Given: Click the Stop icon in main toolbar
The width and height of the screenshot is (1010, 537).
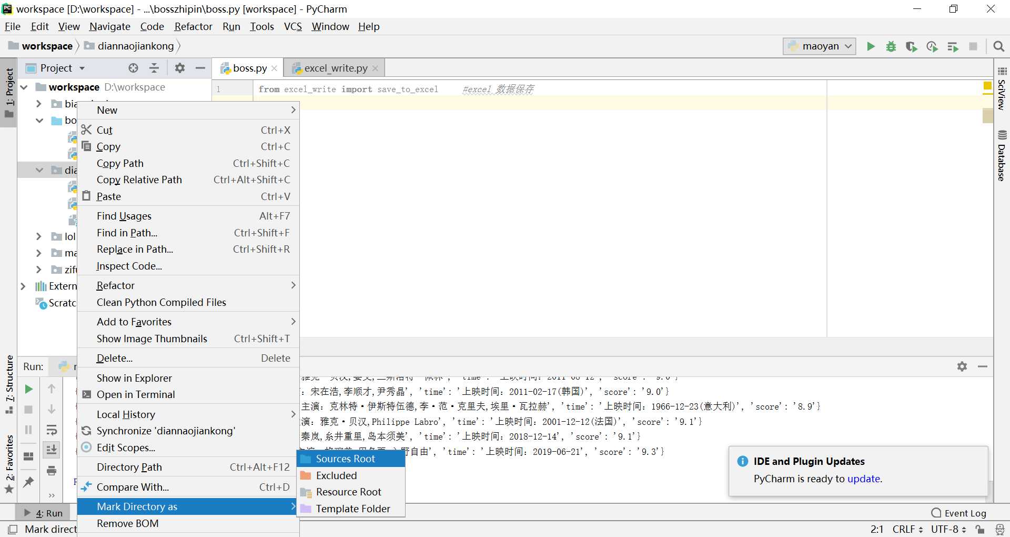Looking at the screenshot, I should coord(973,46).
